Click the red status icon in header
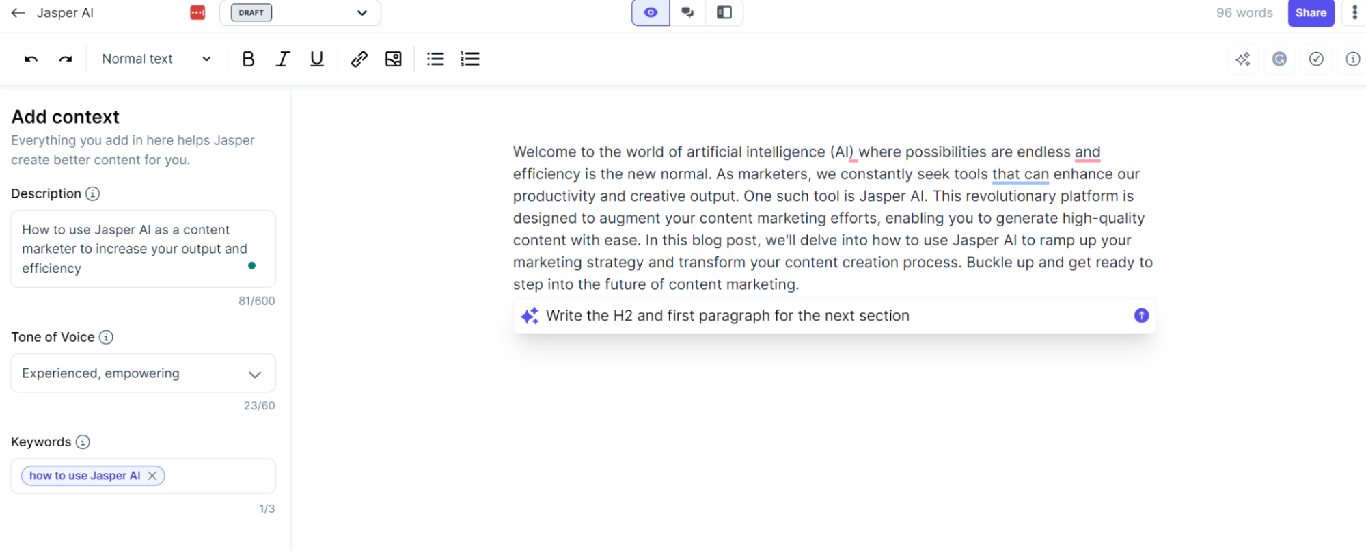Screen dimensions: 1366x551 point(197,13)
